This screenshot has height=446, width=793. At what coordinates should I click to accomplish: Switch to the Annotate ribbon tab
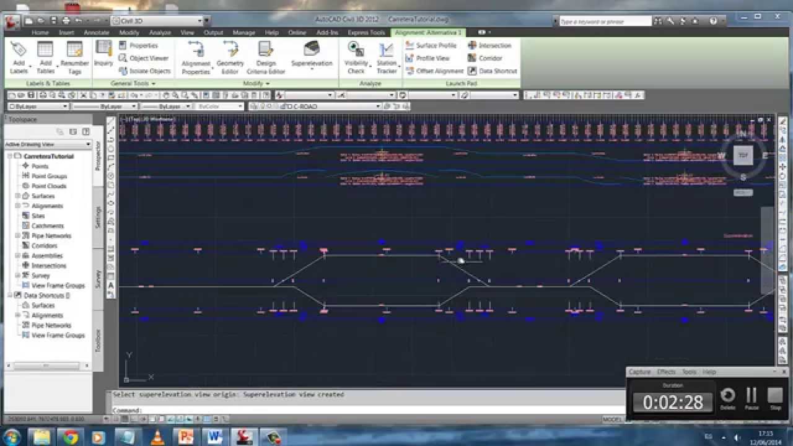(96, 32)
